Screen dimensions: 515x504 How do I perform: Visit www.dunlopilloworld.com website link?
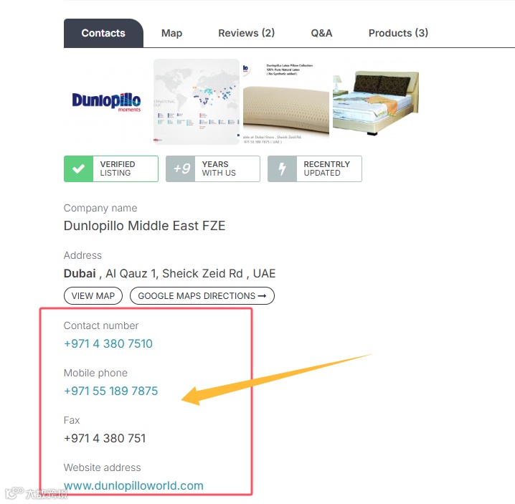tap(133, 485)
